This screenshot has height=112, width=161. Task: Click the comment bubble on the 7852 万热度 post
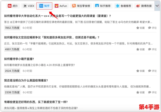150,28
